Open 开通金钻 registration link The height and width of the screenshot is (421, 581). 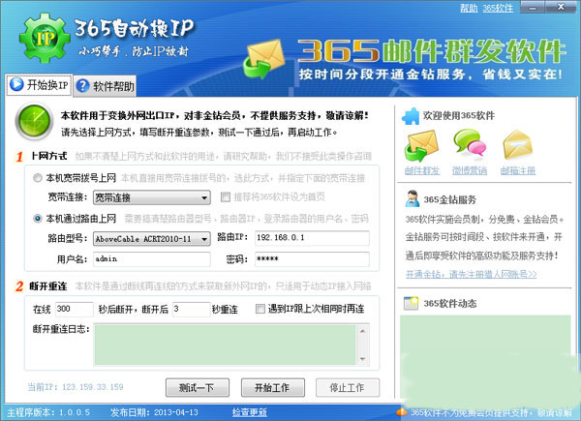471,274
